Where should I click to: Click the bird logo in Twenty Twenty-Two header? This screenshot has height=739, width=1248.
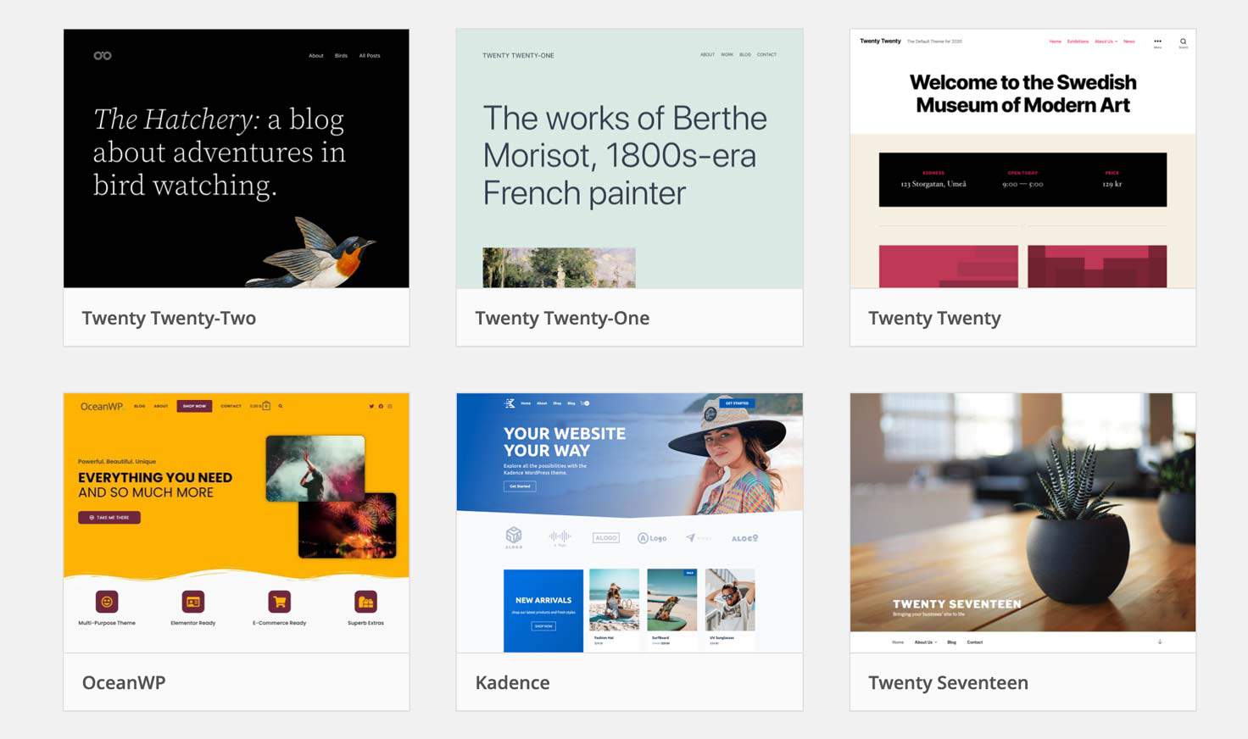click(x=102, y=55)
